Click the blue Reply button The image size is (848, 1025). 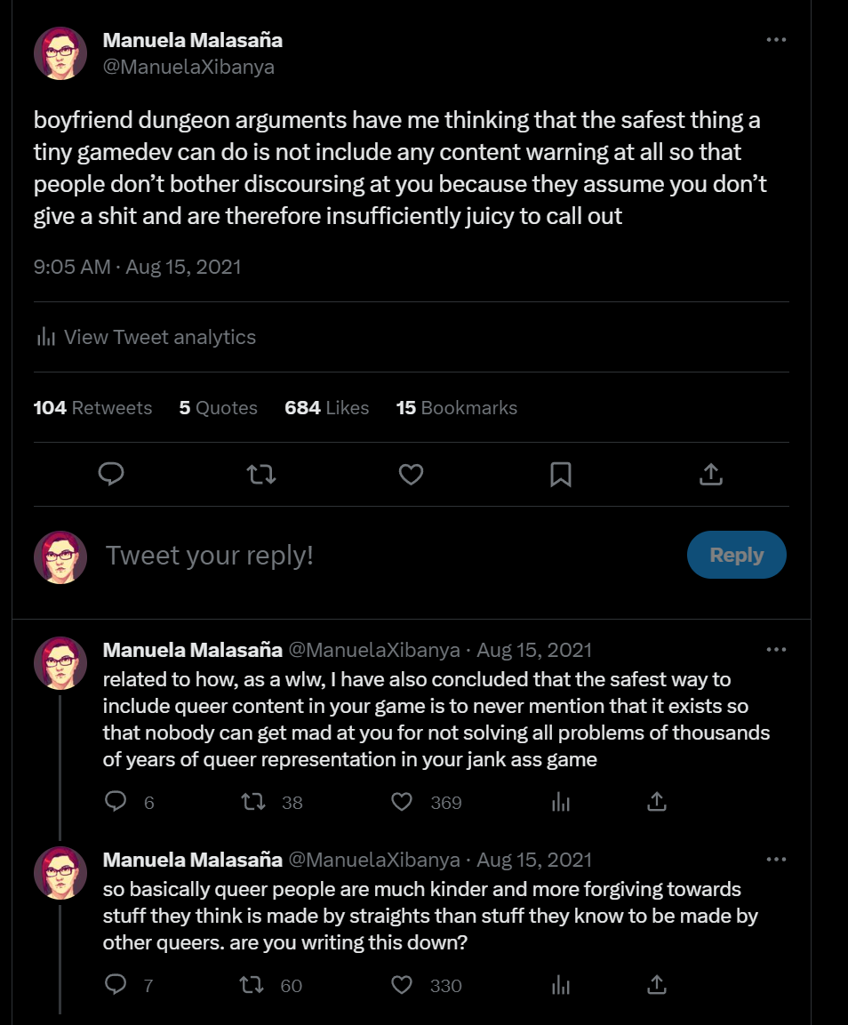(736, 555)
